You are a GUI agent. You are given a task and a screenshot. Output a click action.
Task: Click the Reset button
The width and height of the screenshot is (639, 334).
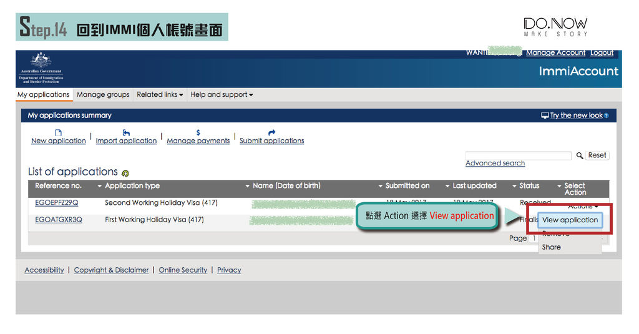[597, 155]
